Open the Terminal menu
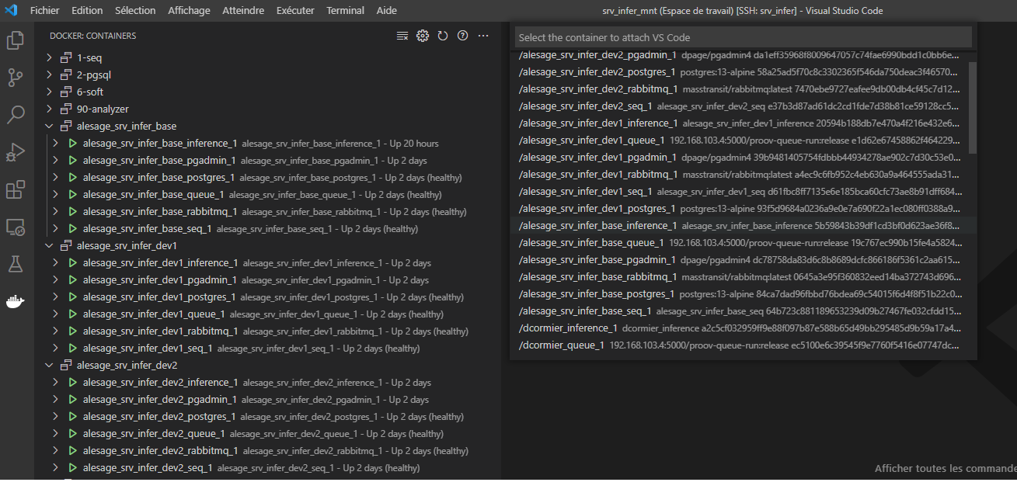Image resolution: width=1017 pixels, height=503 pixels. tap(344, 10)
